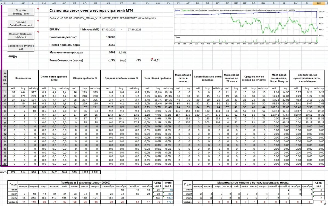This screenshot has height=206, width=328.
Task: Select the 'Средняя прибыль сетки, $' header
Action: point(121,78)
